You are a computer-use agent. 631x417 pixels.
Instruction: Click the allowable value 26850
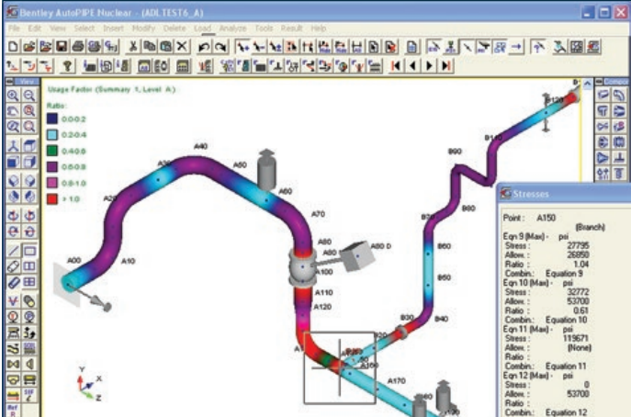[579, 254]
